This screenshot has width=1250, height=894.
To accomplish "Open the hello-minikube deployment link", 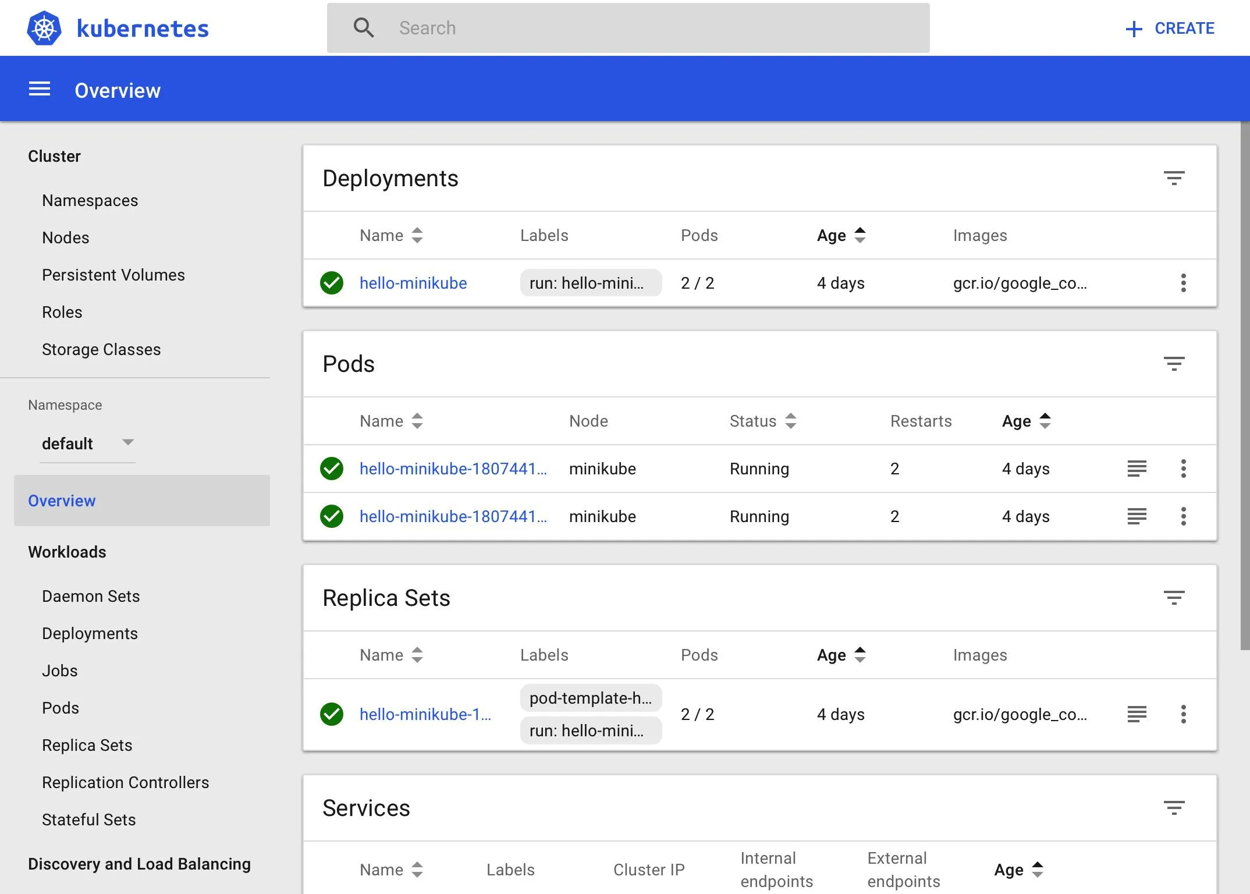I will (413, 283).
